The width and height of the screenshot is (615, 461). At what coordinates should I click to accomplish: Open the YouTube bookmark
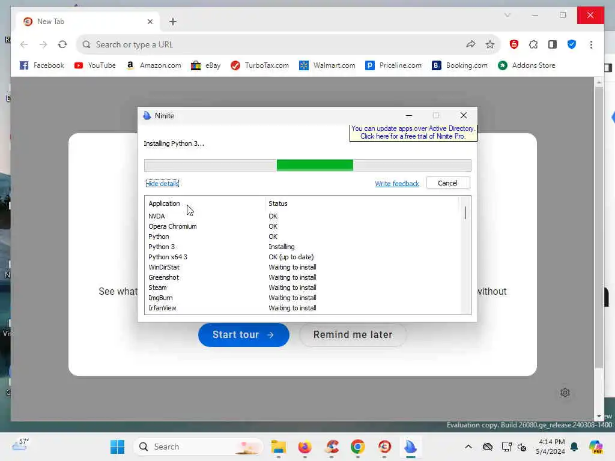(x=95, y=65)
